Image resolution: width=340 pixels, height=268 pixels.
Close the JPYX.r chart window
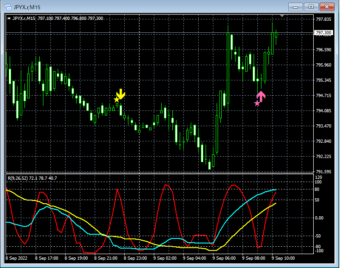coord(327,7)
